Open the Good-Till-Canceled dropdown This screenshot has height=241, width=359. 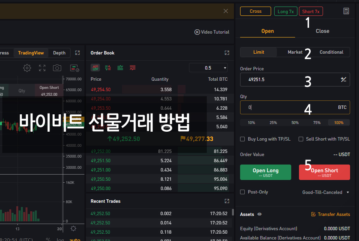click(x=325, y=192)
